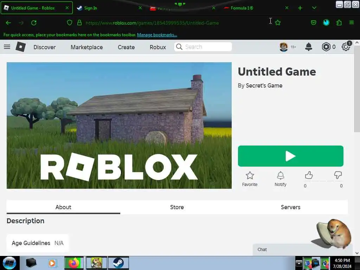Click the Description heading

(x=25, y=221)
